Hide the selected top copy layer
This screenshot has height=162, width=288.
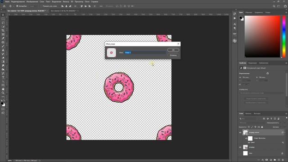click(x=240, y=132)
